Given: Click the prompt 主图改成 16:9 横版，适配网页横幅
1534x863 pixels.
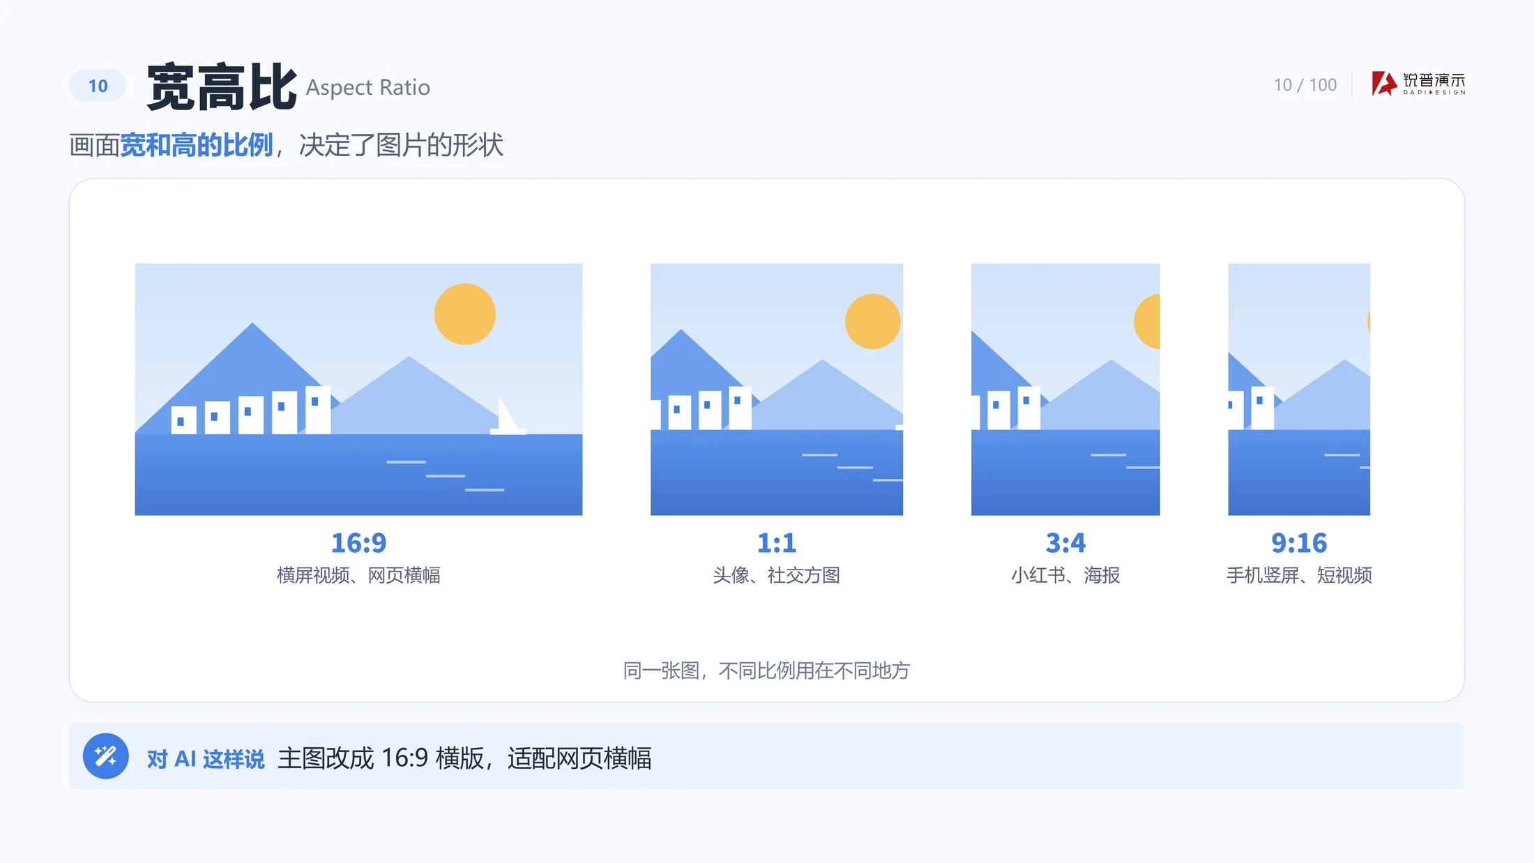Looking at the screenshot, I should tap(464, 758).
